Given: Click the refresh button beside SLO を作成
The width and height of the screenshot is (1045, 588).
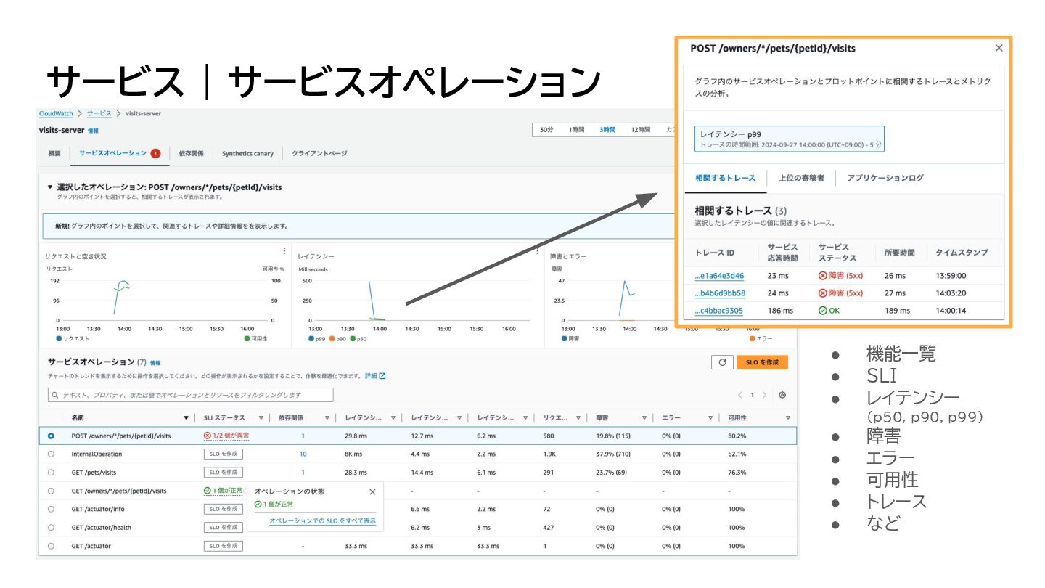Looking at the screenshot, I should [721, 362].
